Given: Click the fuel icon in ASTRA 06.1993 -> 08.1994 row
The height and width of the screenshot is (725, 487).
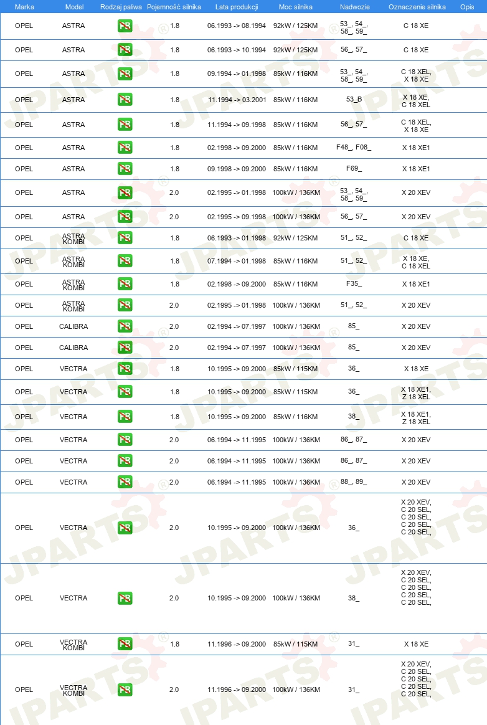Looking at the screenshot, I should (x=125, y=26).
